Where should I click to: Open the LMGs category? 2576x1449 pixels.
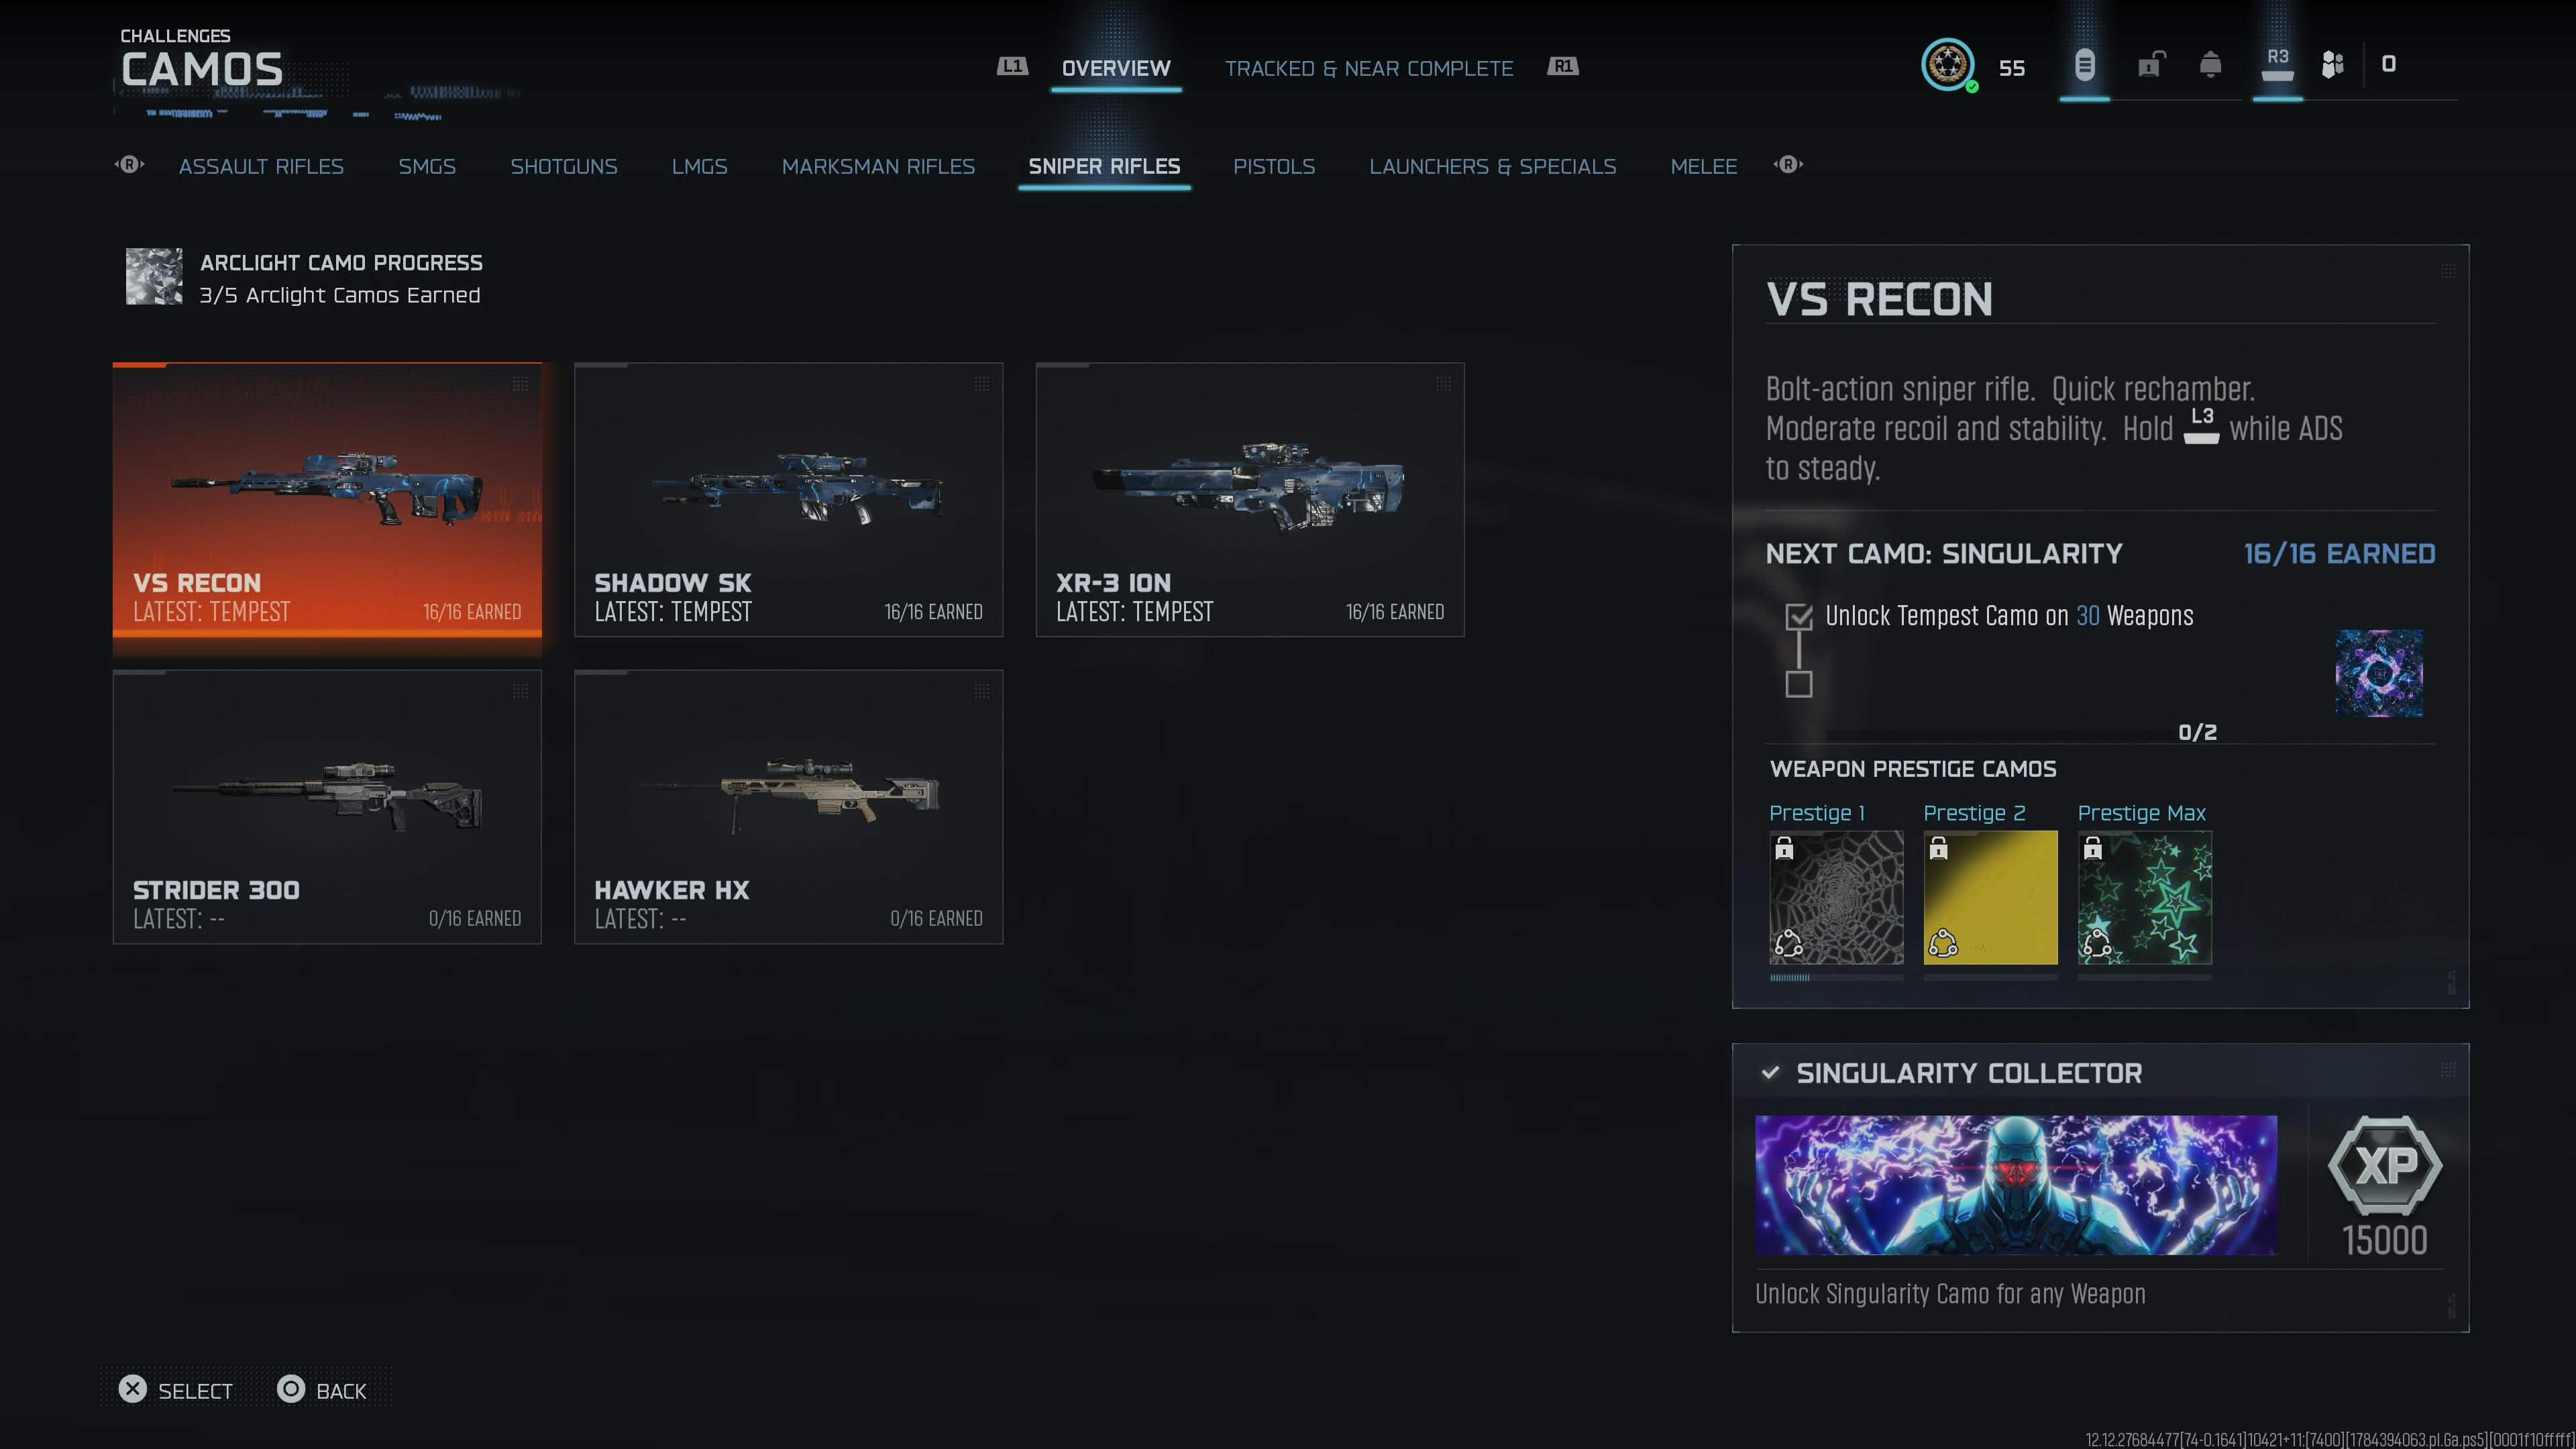click(x=699, y=166)
